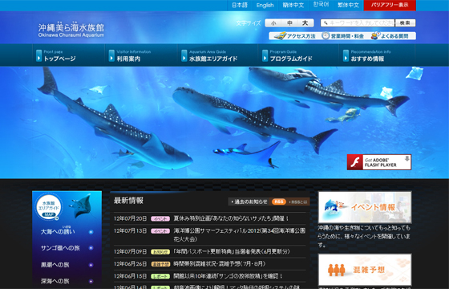Click the orange RSS icon

tap(279, 201)
